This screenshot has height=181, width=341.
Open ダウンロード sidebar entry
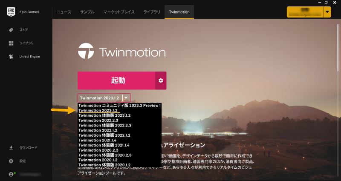click(28, 148)
